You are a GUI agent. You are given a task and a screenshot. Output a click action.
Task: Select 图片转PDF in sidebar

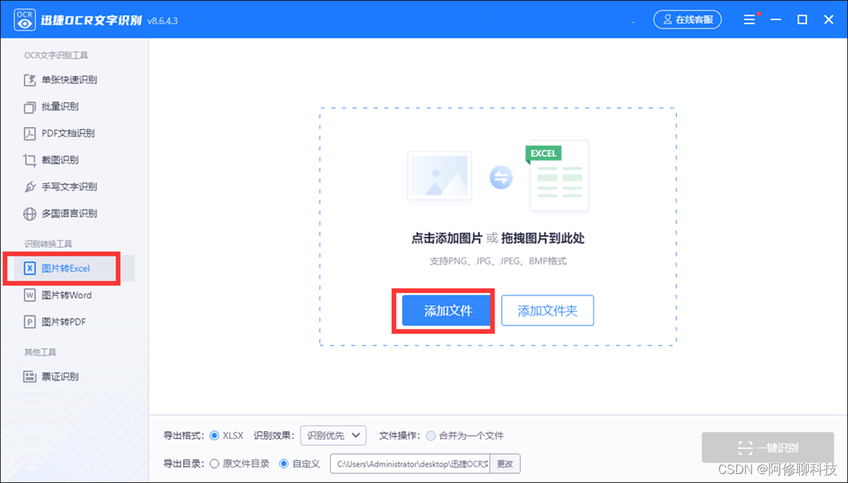pos(64,322)
